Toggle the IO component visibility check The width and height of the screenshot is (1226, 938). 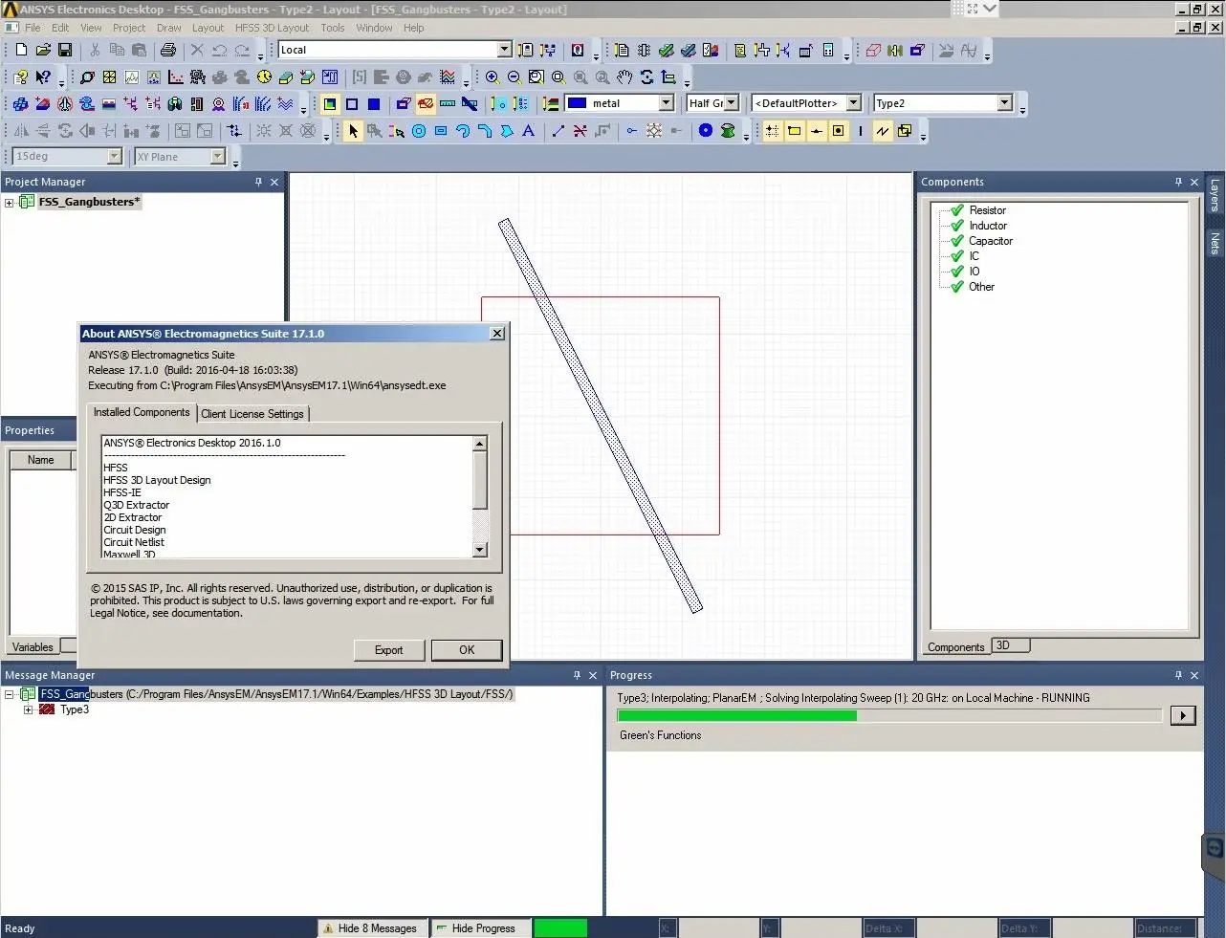(x=956, y=272)
